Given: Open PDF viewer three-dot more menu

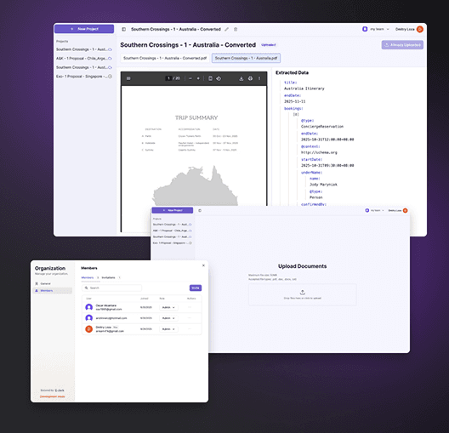Looking at the screenshot, I should click(259, 78).
